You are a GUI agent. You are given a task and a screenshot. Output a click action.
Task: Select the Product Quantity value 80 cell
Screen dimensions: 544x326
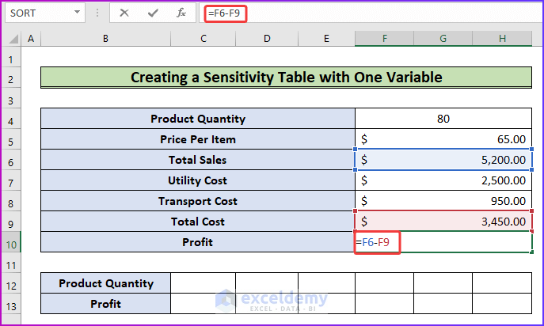pyautogui.click(x=443, y=119)
